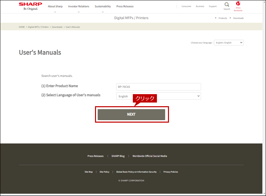Click the HOME breadcrumb link
Image resolution: width=266 pixels, height=196 pixels.
22,27
